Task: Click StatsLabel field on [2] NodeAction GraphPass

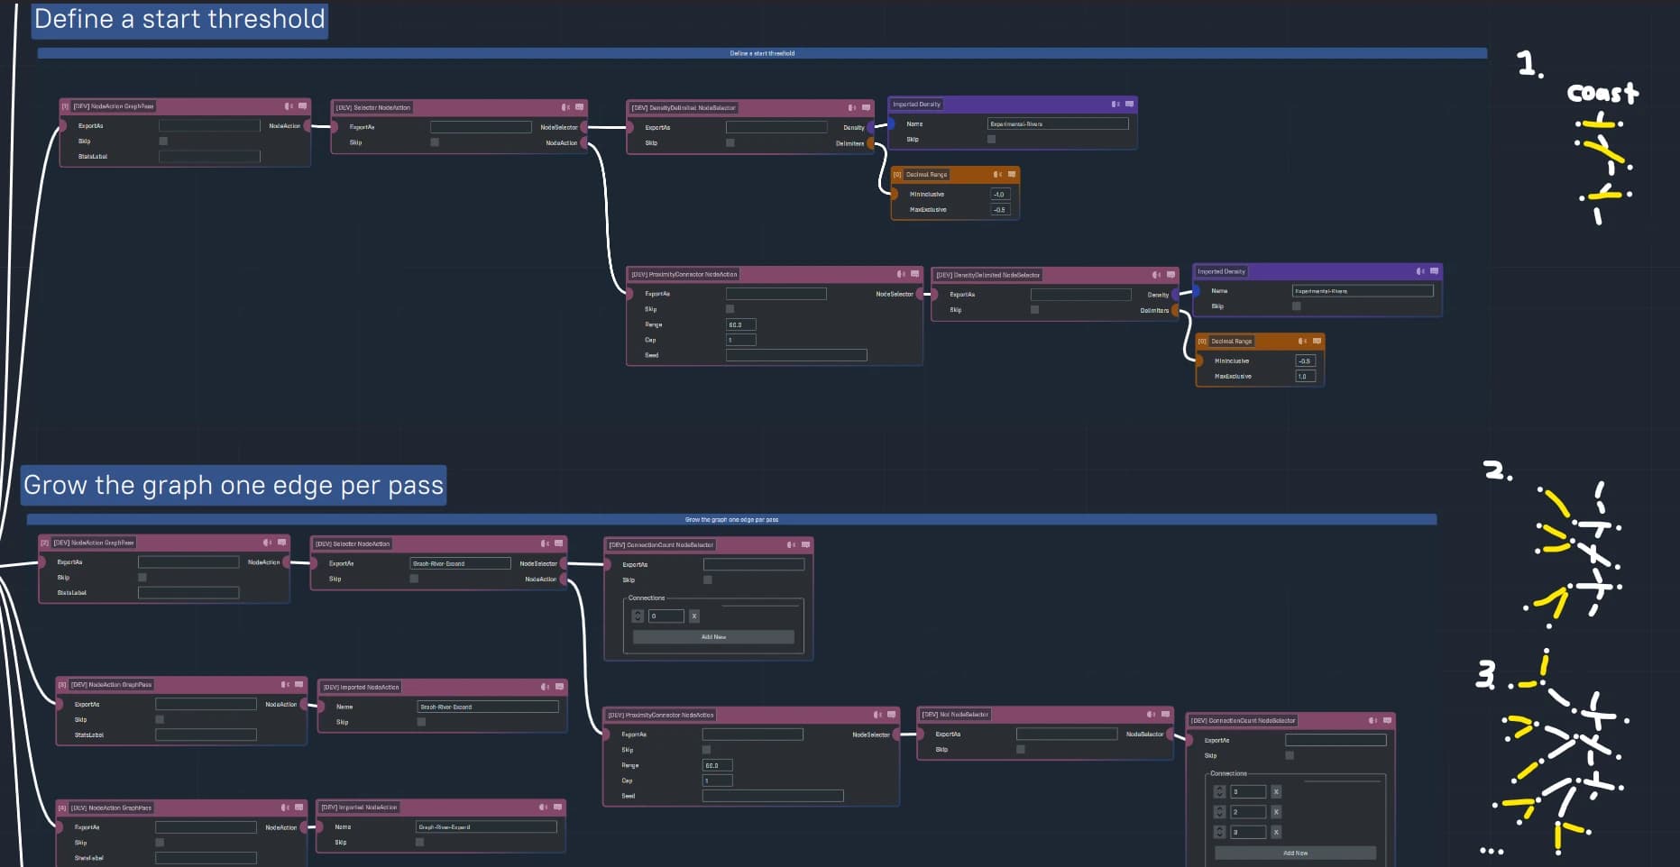Action: click(188, 592)
